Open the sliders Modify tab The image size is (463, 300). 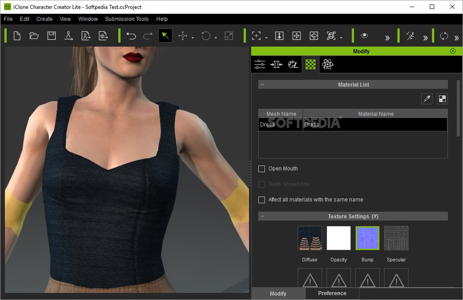point(260,64)
